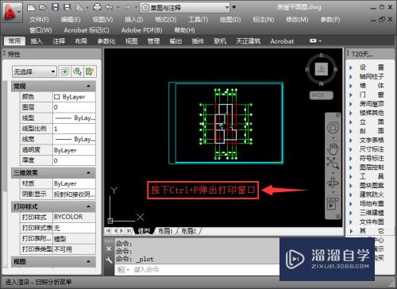This screenshot has width=397, height=289.
Task: Open the 修改(M) menu
Action: coord(297,20)
